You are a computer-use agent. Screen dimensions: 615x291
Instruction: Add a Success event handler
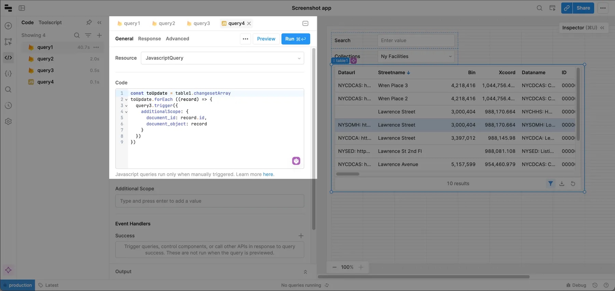click(x=301, y=236)
